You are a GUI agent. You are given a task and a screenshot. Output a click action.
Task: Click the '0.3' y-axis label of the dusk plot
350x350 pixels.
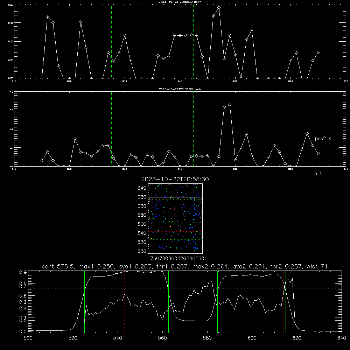coord(11,110)
